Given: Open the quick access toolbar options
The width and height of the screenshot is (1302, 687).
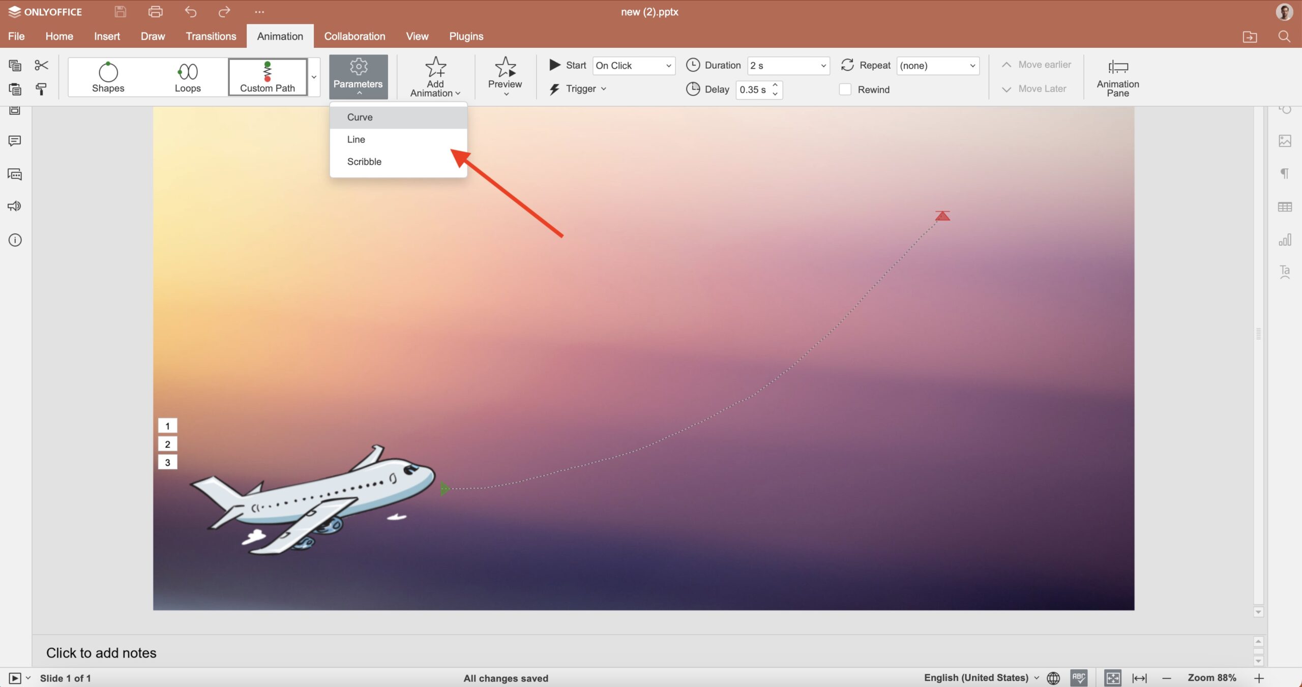Looking at the screenshot, I should click(x=259, y=12).
